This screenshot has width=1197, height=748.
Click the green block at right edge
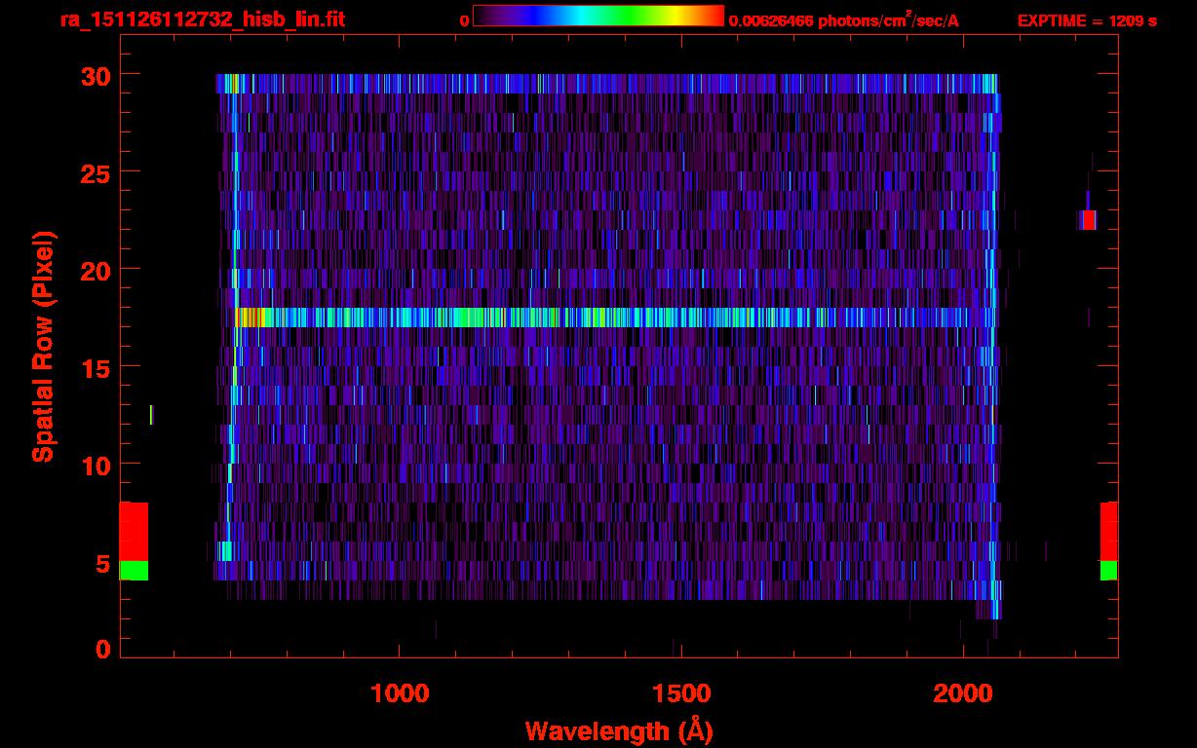[1108, 570]
